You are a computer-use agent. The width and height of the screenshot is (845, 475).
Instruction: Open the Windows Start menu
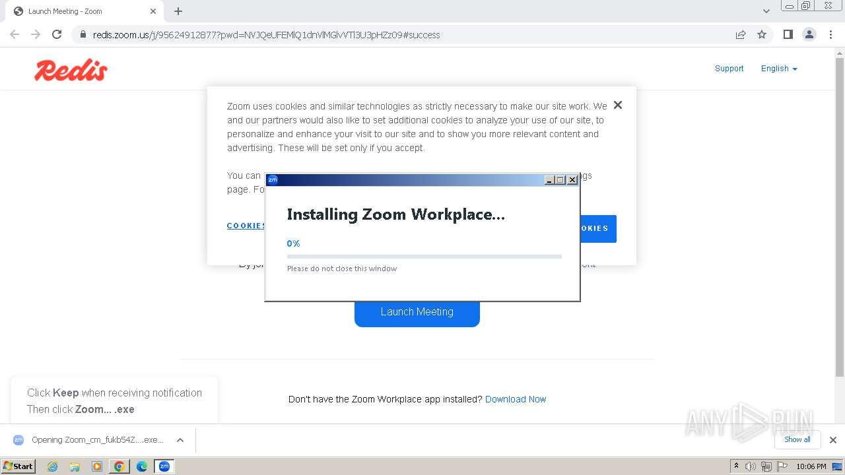click(18, 466)
